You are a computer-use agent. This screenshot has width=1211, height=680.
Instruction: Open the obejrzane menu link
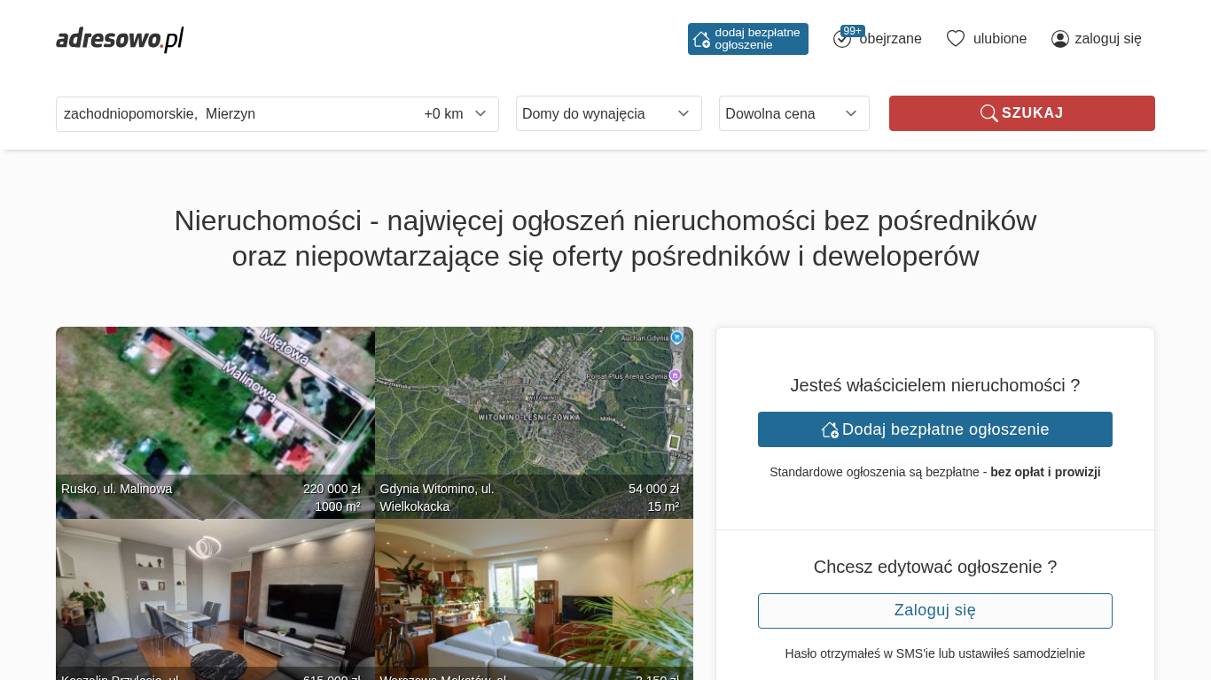click(x=890, y=39)
